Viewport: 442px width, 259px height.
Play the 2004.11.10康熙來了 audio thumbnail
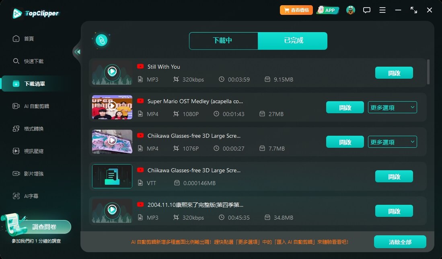tap(112, 211)
